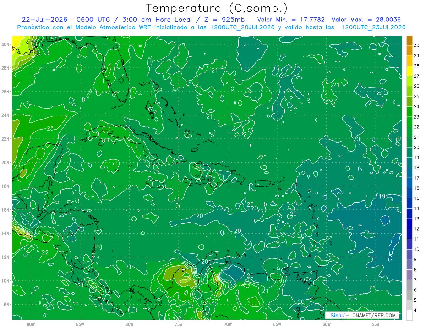Click 'Valor Min. = 17.7782' readout
The height and width of the screenshot is (329, 426).
pos(291,20)
